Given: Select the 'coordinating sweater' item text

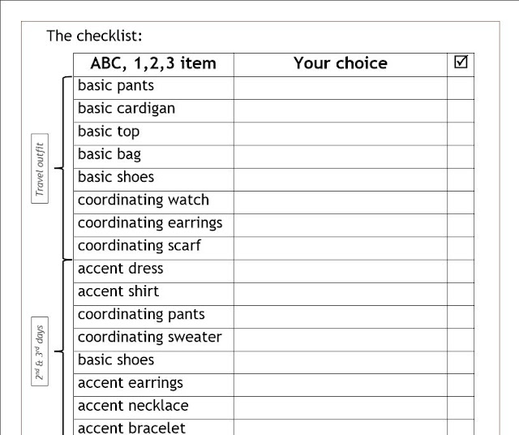Looking at the screenshot, I should click(x=149, y=338).
